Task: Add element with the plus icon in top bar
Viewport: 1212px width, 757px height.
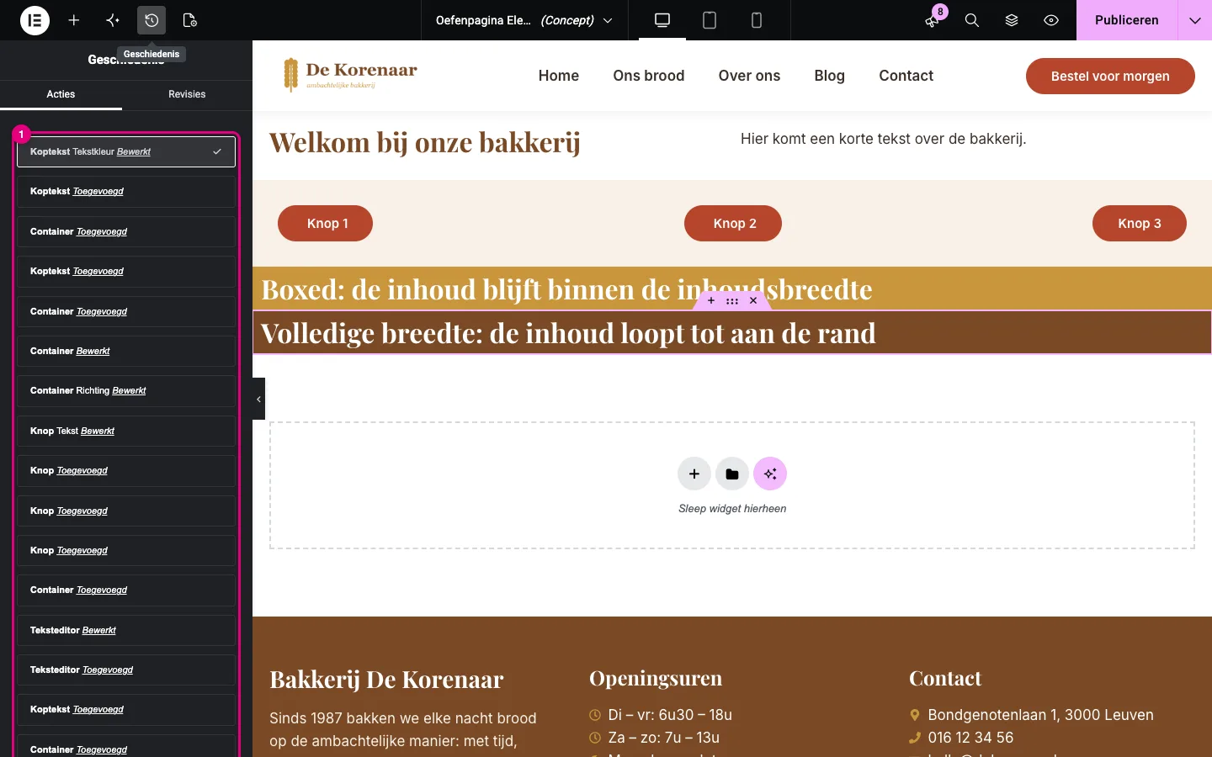Action: click(74, 20)
